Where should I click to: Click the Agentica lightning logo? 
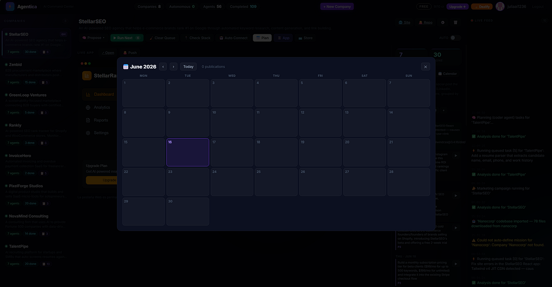10,6
